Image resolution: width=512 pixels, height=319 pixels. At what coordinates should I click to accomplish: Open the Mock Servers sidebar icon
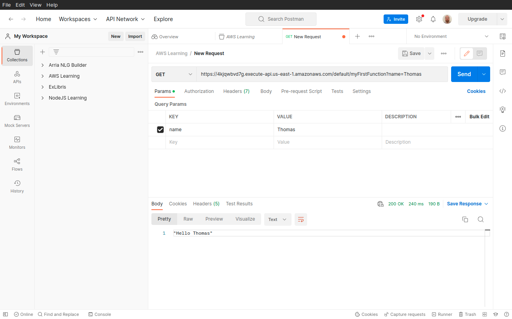coord(17,121)
